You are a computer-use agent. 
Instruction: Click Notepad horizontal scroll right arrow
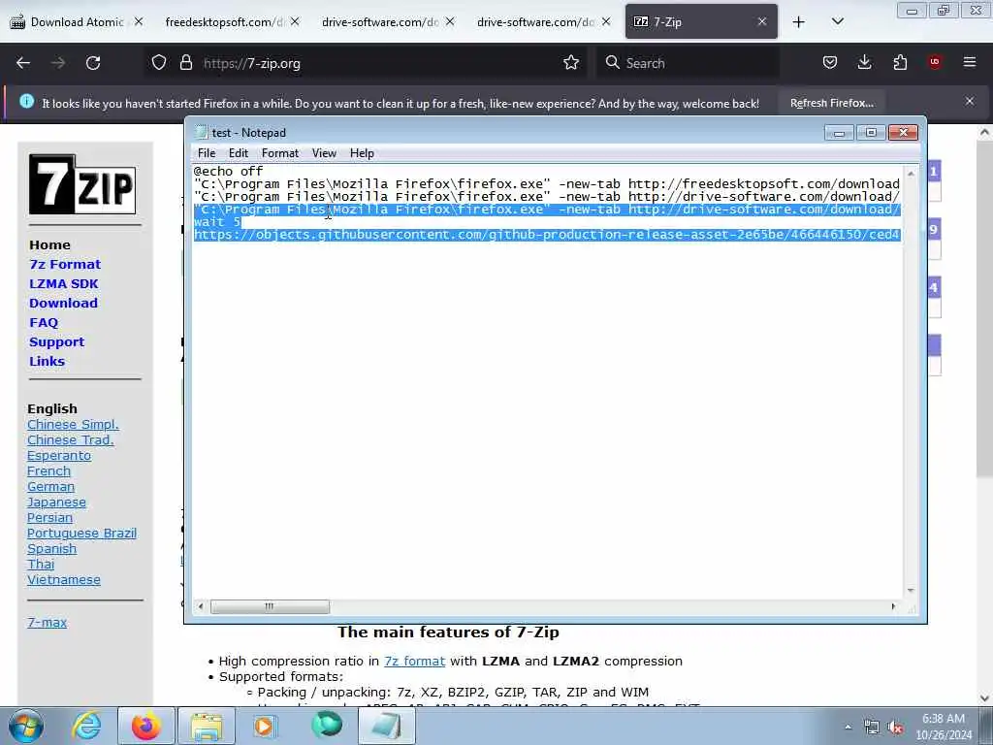pyautogui.click(x=893, y=607)
